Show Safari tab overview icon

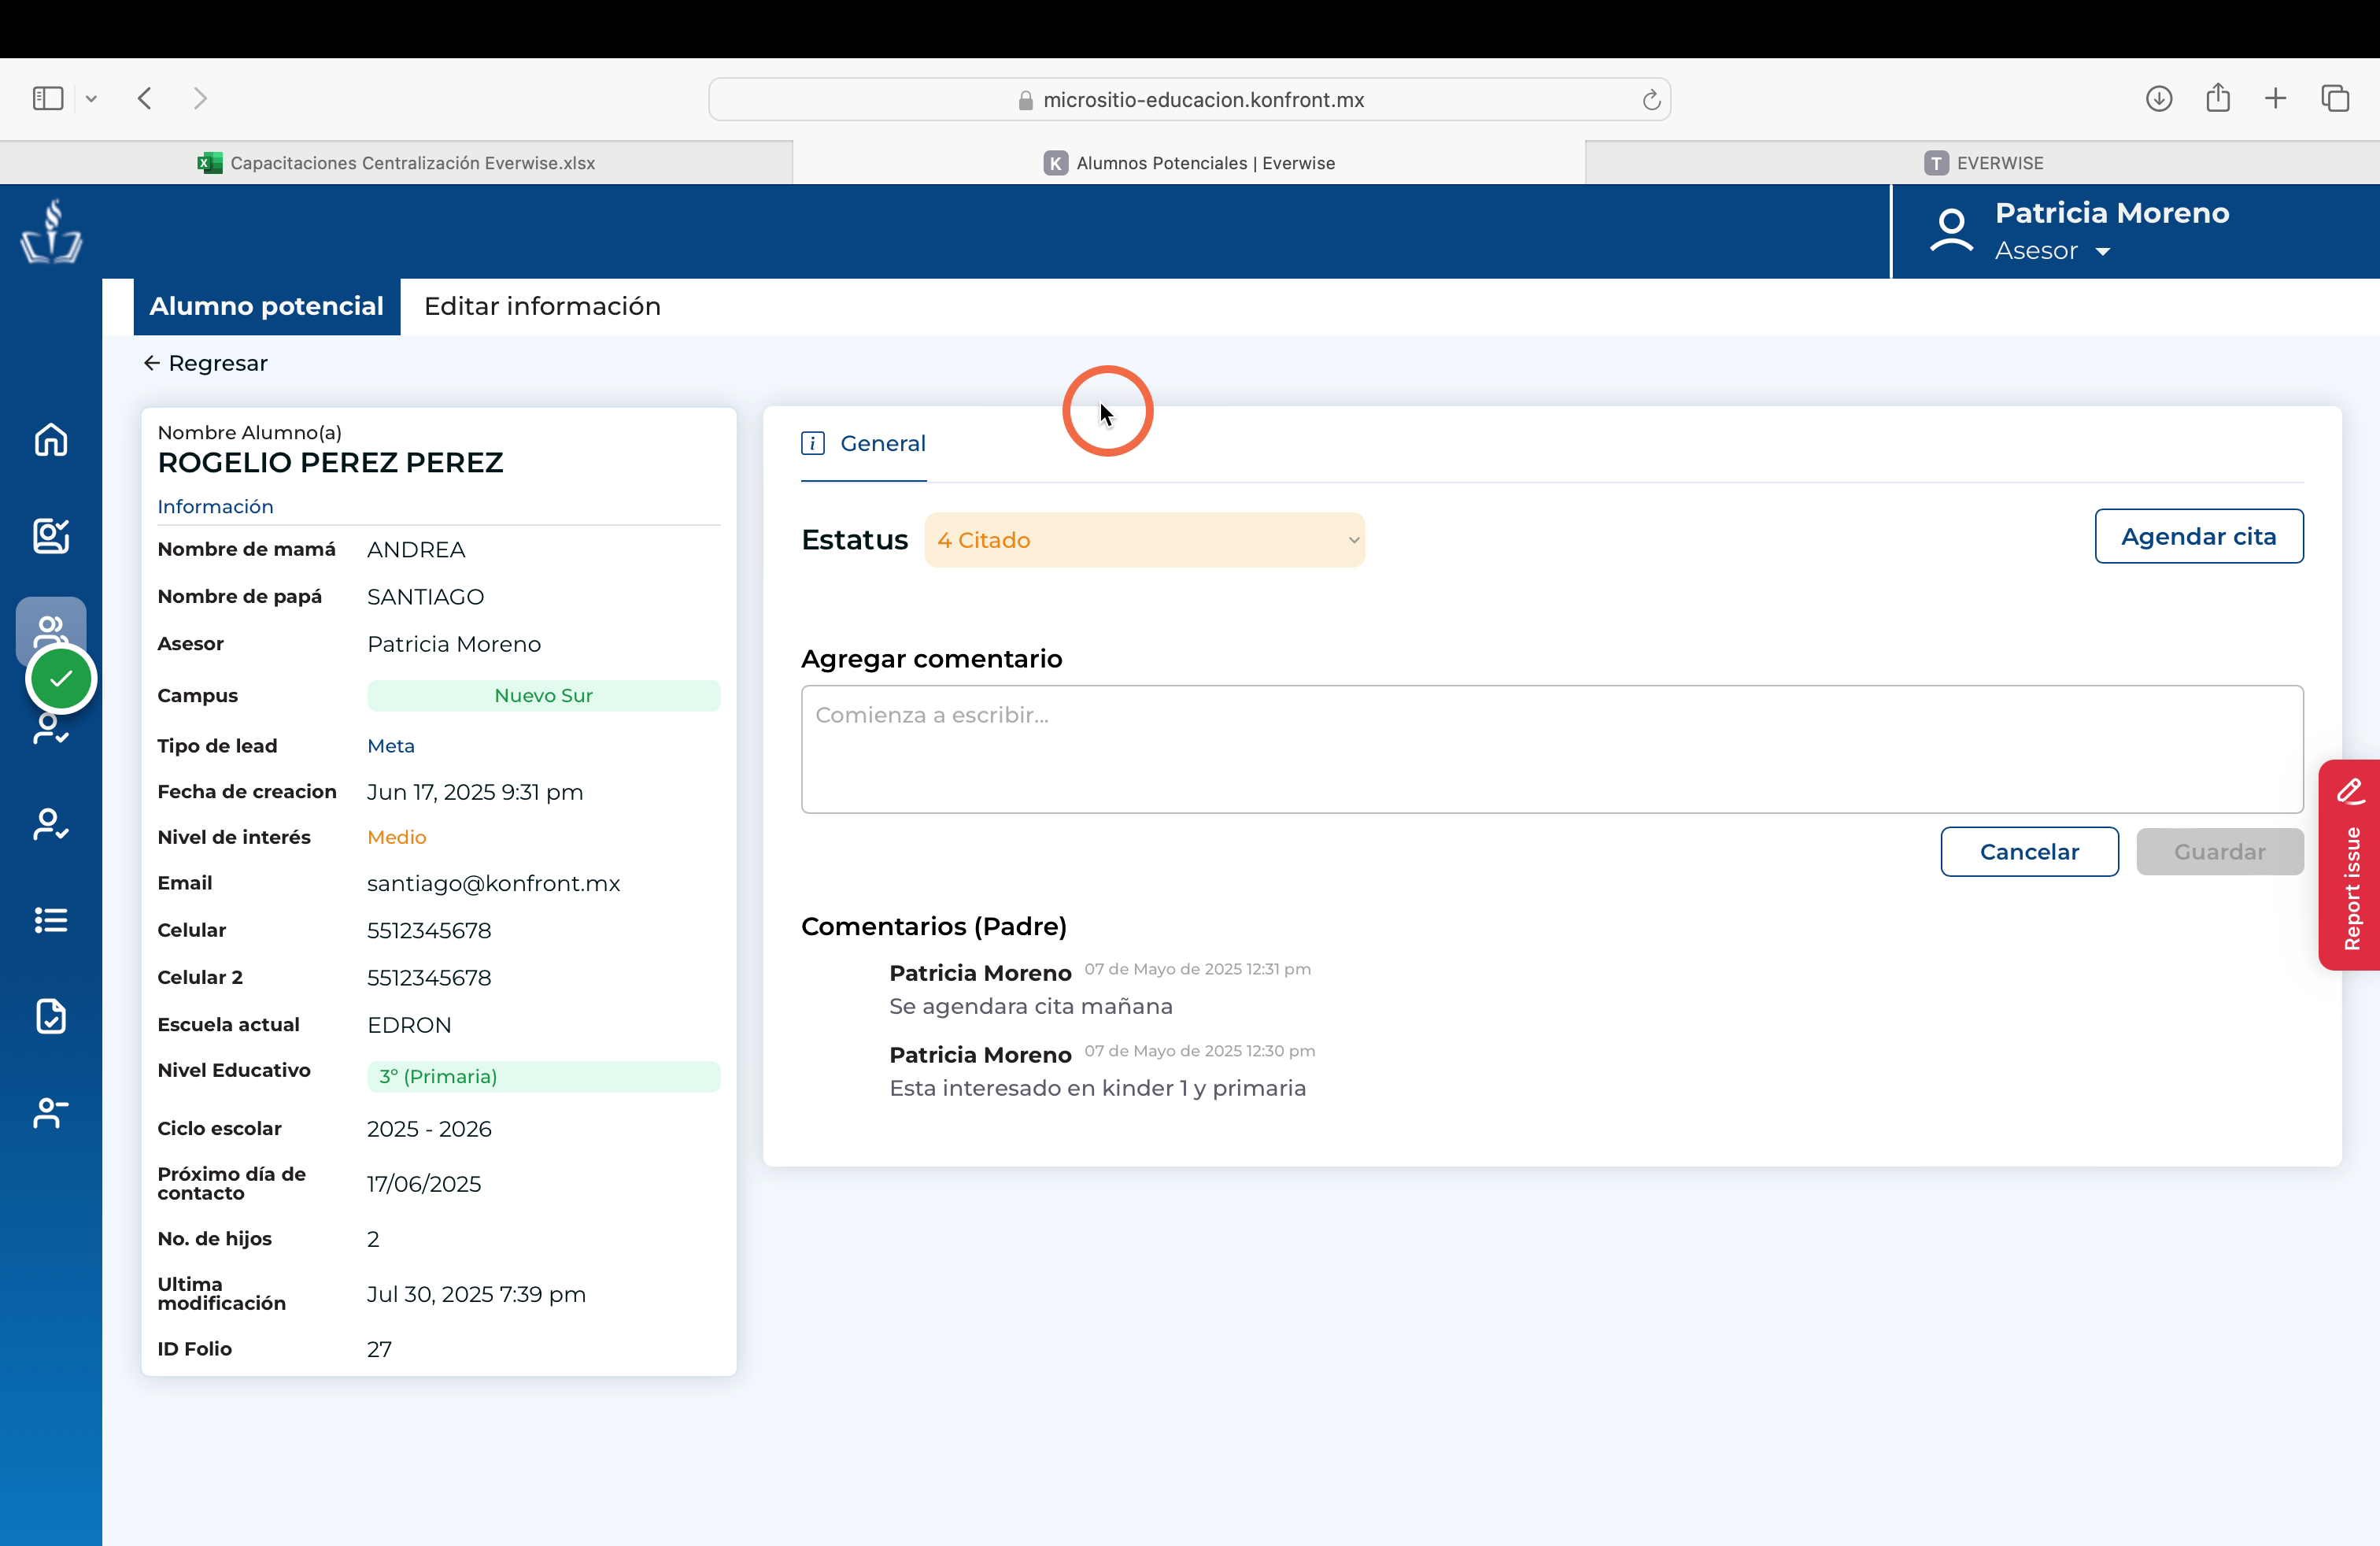click(x=2335, y=98)
